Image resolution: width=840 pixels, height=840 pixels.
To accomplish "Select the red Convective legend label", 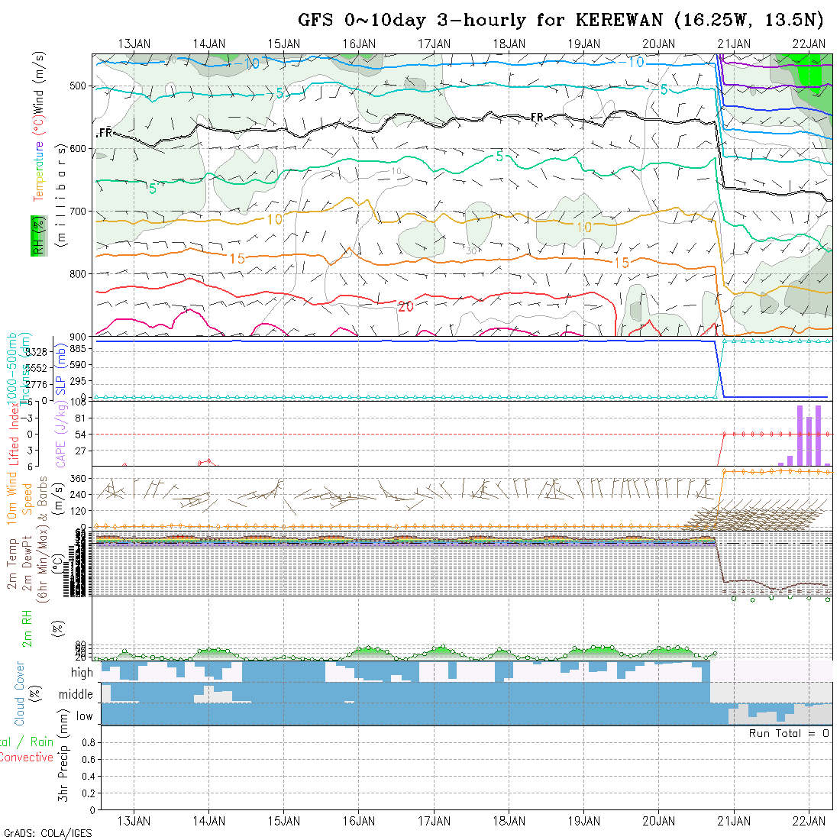I will point(27,758).
